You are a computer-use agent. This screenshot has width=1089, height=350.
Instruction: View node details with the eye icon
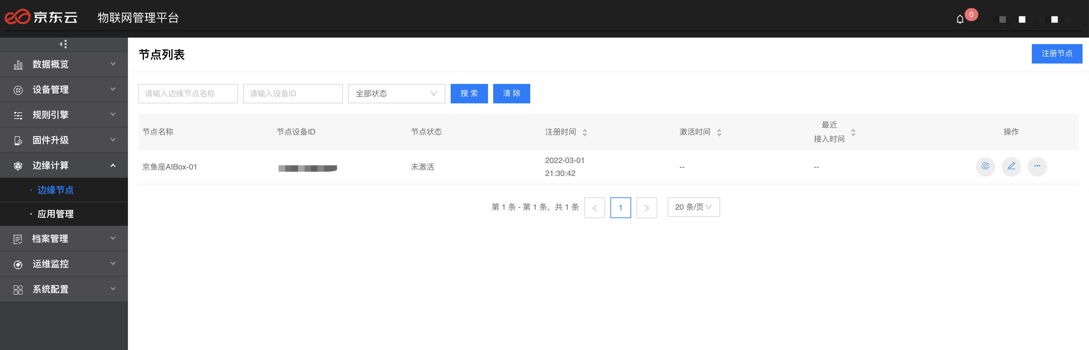coord(985,166)
